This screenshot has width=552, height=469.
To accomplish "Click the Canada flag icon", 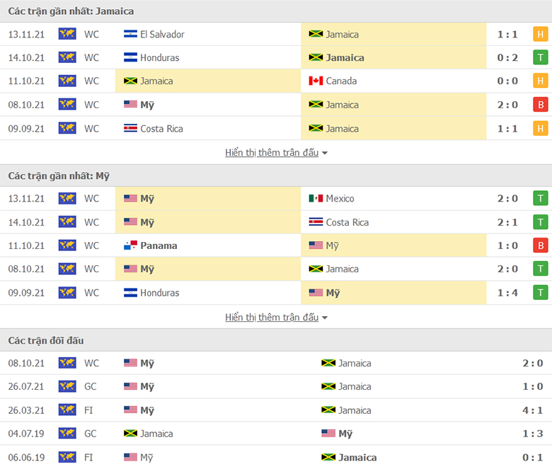I will (x=316, y=81).
